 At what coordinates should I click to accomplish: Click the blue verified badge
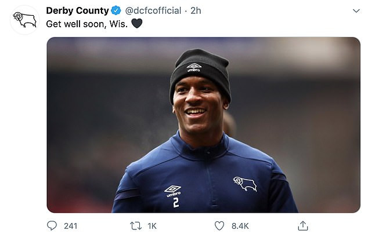coord(116,10)
